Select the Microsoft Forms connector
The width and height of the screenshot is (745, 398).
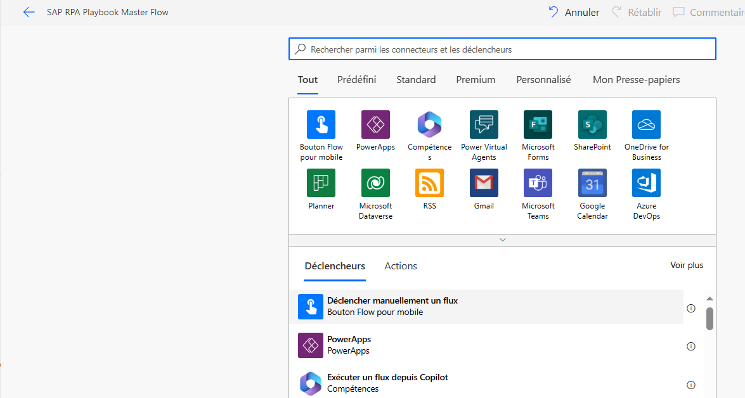pyautogui.click(x=538, y=124)
